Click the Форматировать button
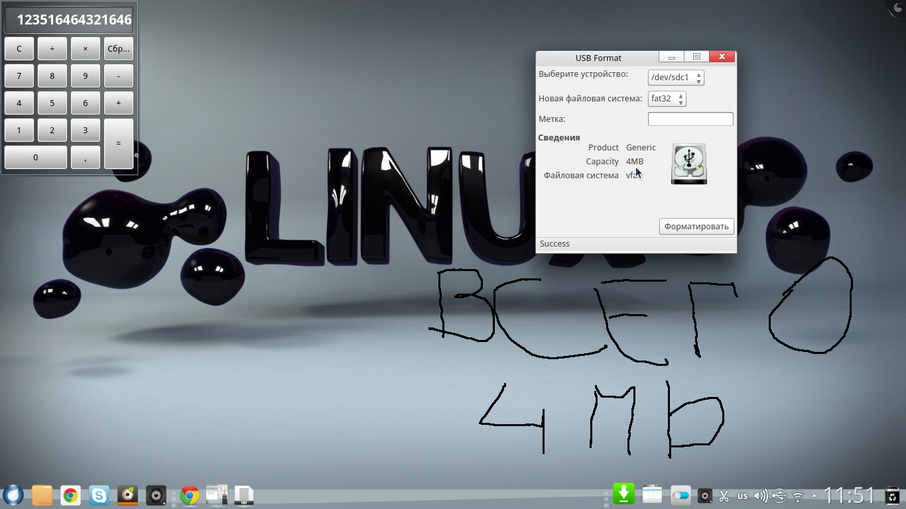 696,227
